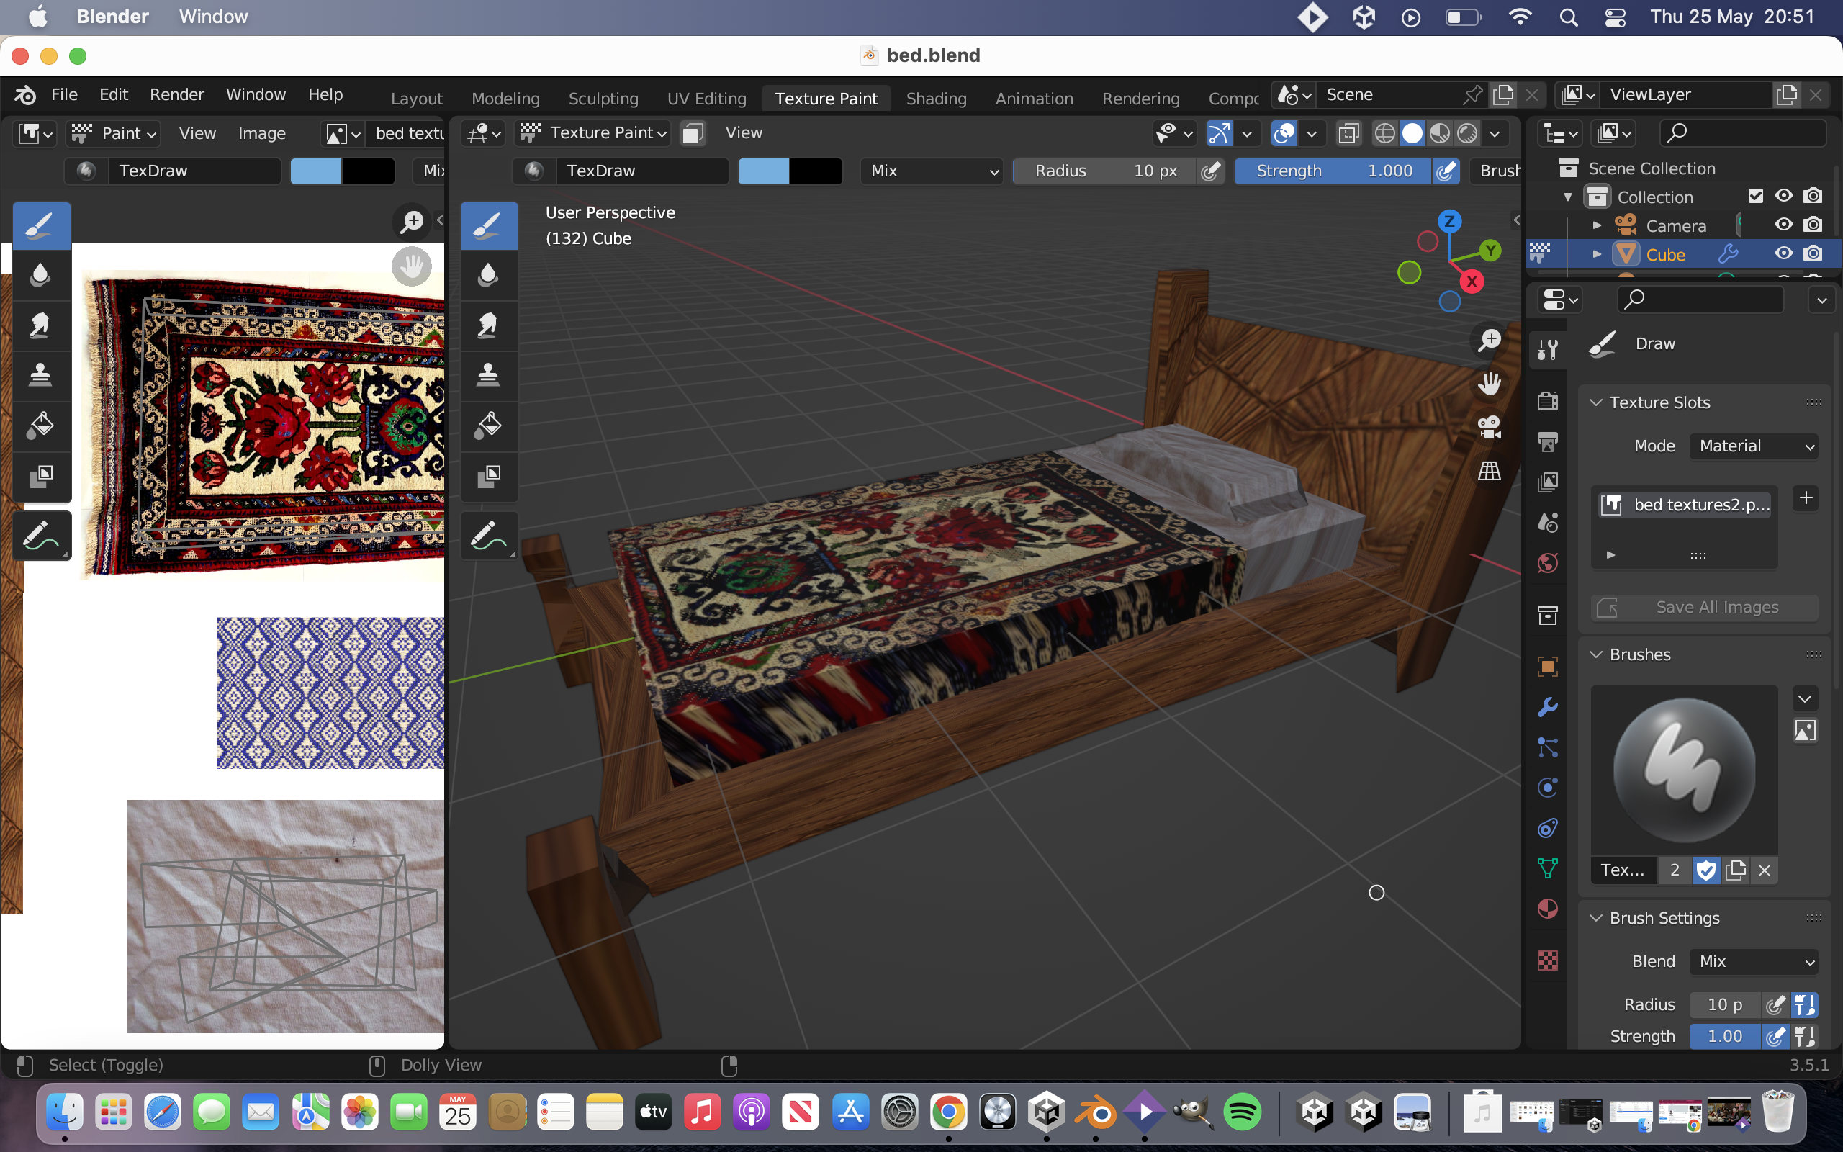1843x1152 pixels.
Task: Open the Texture Slots Mode dropdown
Action: coord(1754,446)
